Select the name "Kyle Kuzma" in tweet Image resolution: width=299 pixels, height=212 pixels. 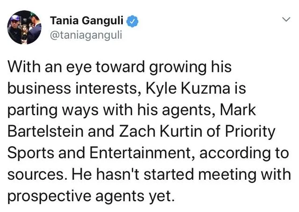point(188,89)
